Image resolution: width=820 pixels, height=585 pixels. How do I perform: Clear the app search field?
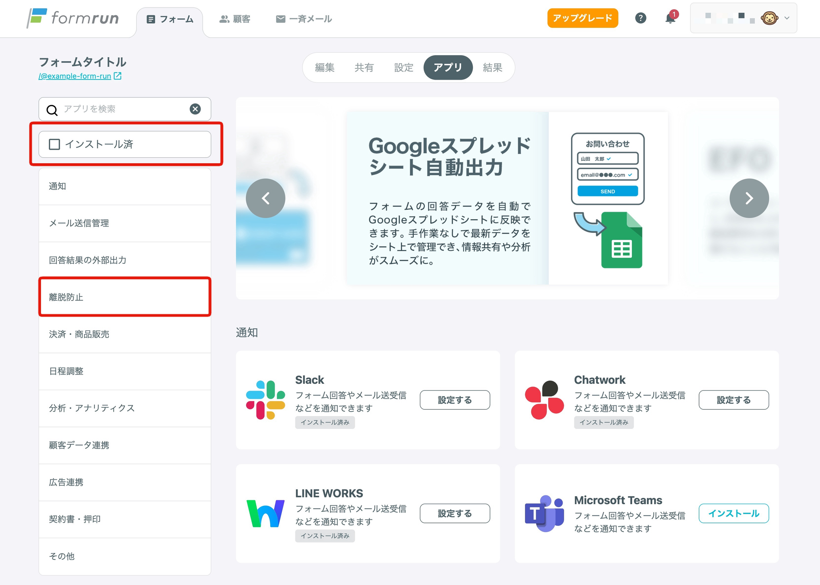click(x=195, y=109)
